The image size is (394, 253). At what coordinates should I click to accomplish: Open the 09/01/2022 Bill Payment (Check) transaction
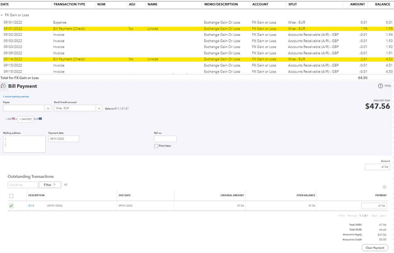pos(69,29)
